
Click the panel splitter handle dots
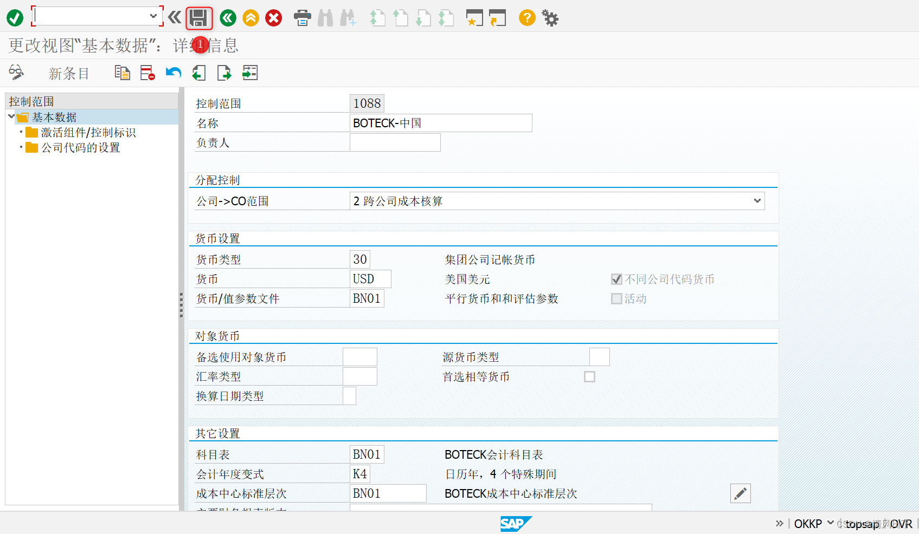(181, 304)
